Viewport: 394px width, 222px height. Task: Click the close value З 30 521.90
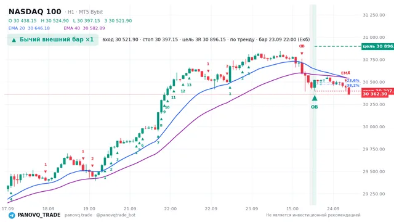(118, 20)
